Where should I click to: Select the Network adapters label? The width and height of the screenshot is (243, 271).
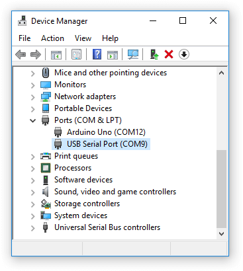85,97
